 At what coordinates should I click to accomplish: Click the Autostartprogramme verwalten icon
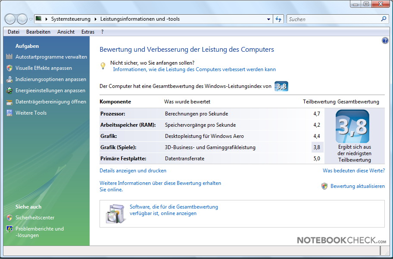click(x=9, y=56)
